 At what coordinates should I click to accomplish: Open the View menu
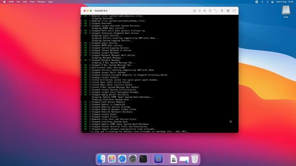coord(32,2)
